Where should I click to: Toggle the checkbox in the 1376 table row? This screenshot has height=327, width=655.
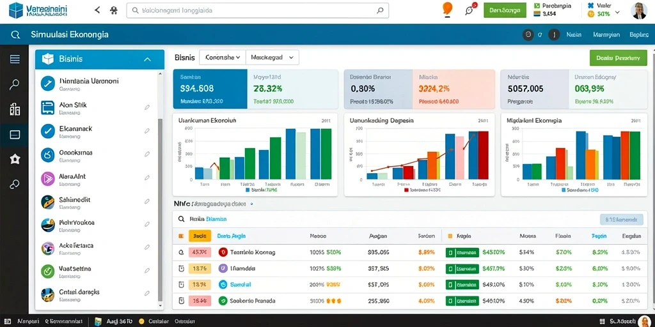tap(181, 269)
